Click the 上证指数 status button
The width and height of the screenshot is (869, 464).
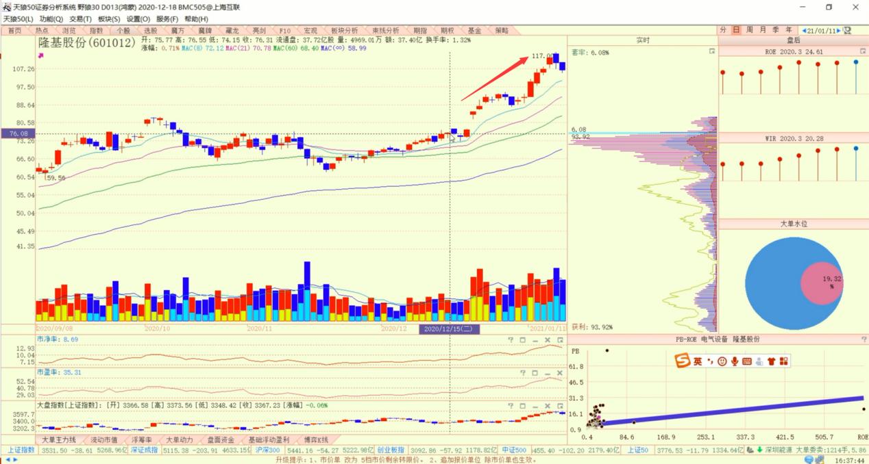(20, 450)
